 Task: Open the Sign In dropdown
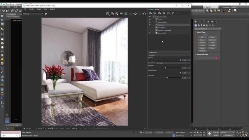(x=210, y=7)
